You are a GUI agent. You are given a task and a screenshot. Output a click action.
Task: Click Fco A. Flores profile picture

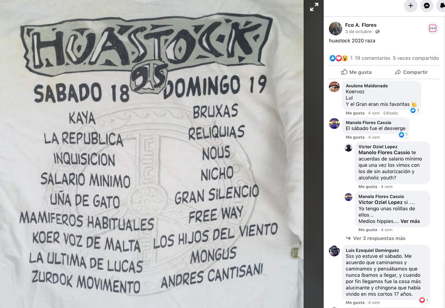(336, 28)
